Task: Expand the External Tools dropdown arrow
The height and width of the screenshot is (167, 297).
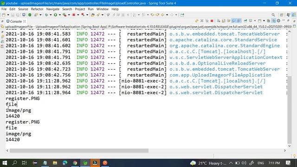Action: (x=69, y=15)
